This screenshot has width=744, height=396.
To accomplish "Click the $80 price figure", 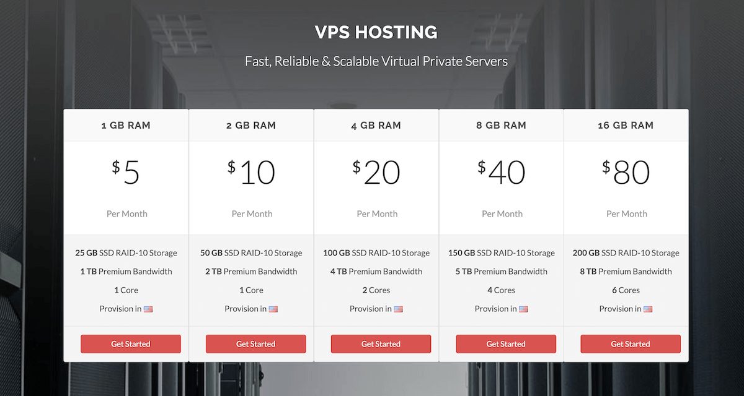I will (x=626, y=173).
